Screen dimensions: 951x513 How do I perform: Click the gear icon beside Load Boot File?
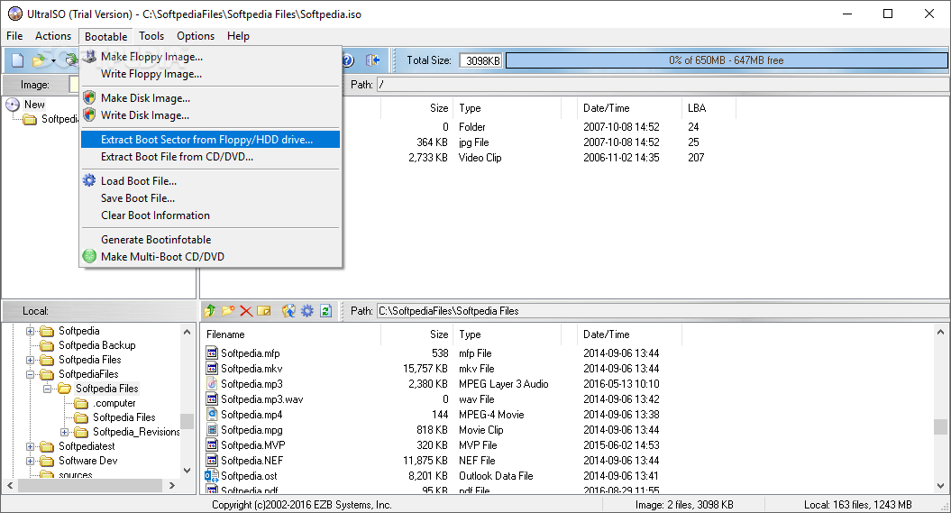point(89,180)
